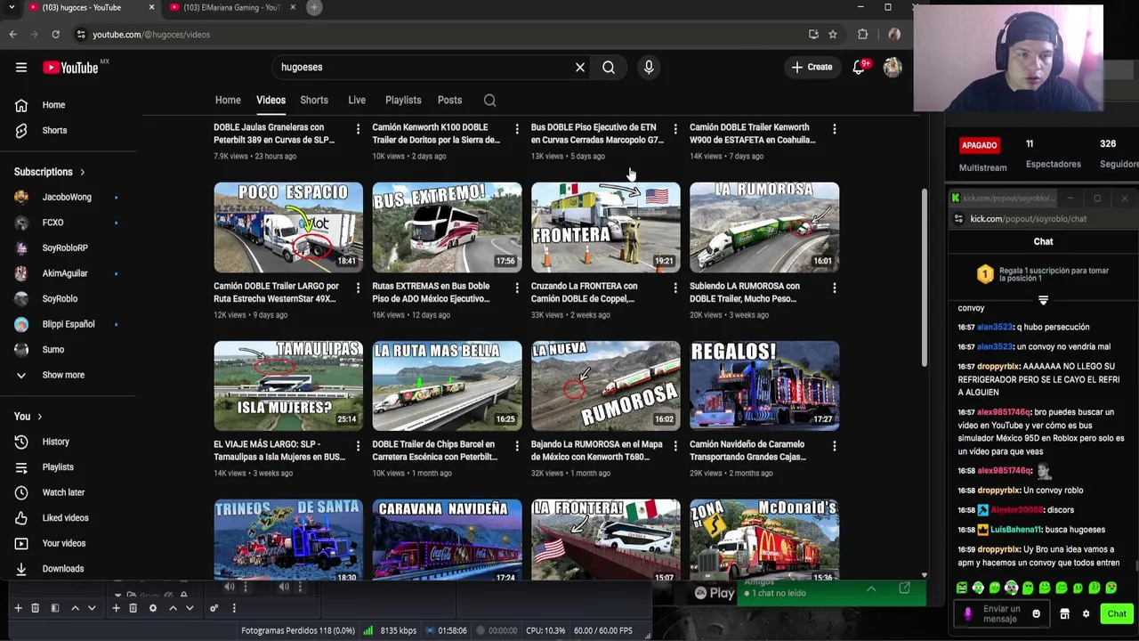
Task: Open Liked videos in sidebar
Action: 65,517
